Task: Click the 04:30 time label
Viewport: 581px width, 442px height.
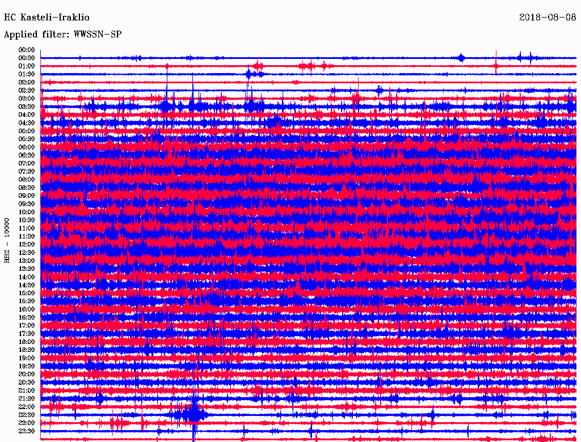Action: [x=27, y=123]
